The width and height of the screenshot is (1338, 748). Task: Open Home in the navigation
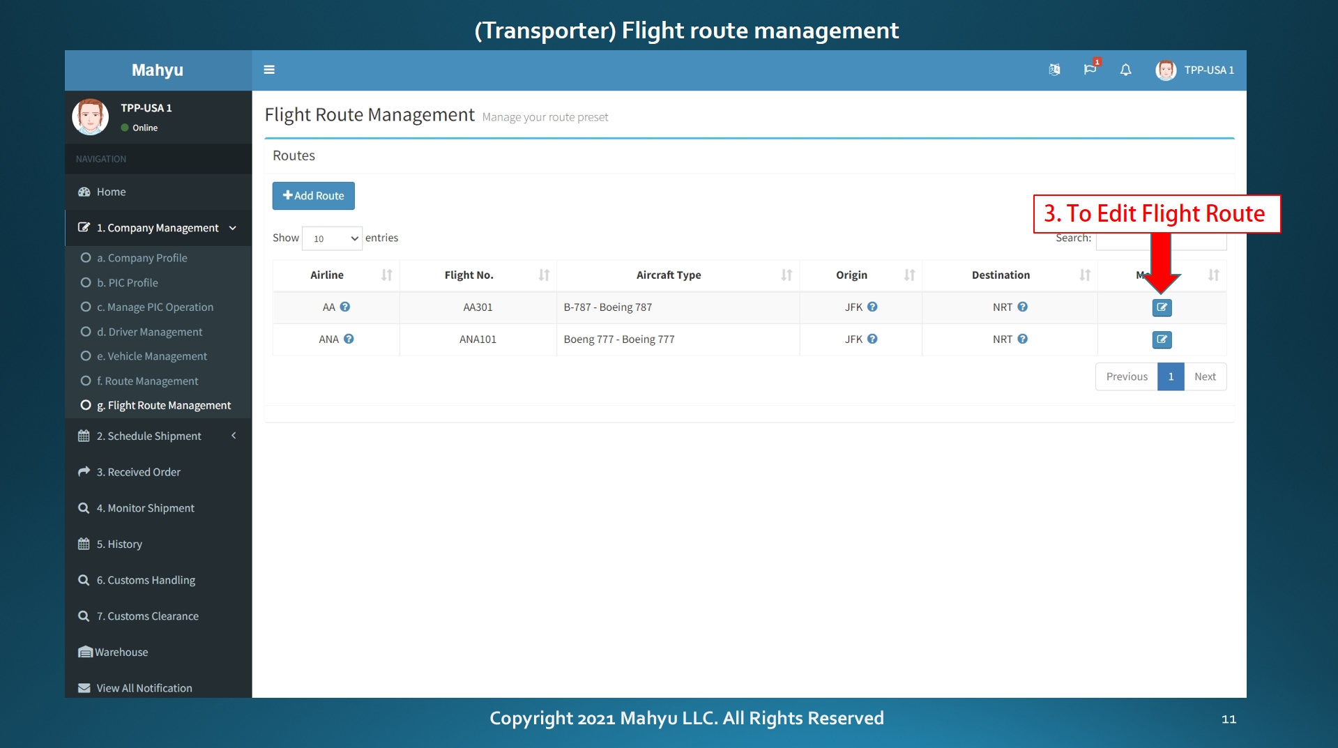pyautogui.click(x=158, y=192)
